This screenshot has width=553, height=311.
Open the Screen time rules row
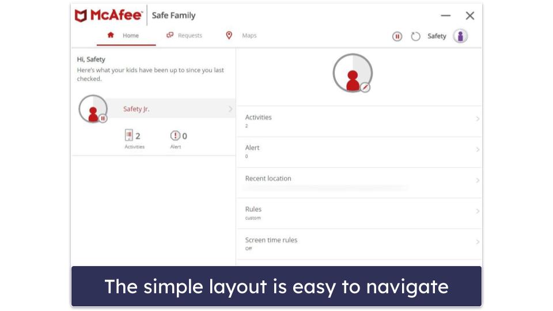tap(359, 244)
